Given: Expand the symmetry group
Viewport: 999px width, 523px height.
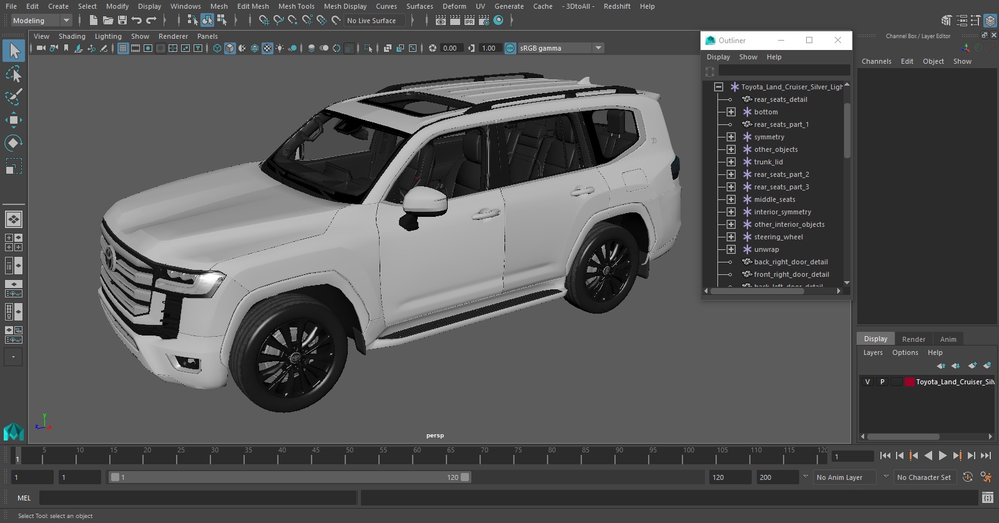Looking at the screenshot, I should pos(731,137).
